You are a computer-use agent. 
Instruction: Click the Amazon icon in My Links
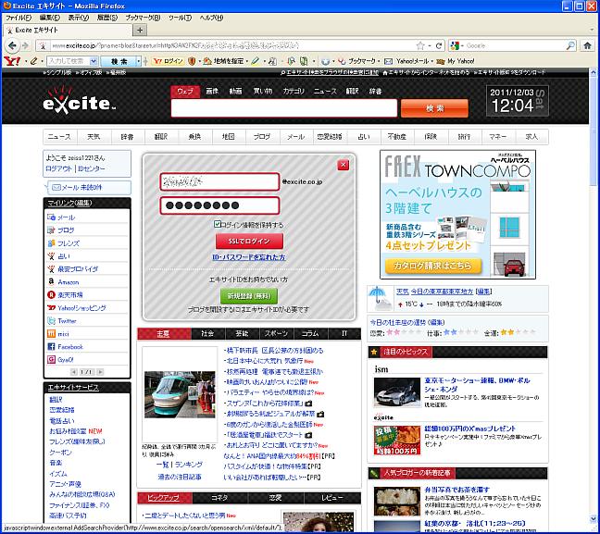point(51,282)
